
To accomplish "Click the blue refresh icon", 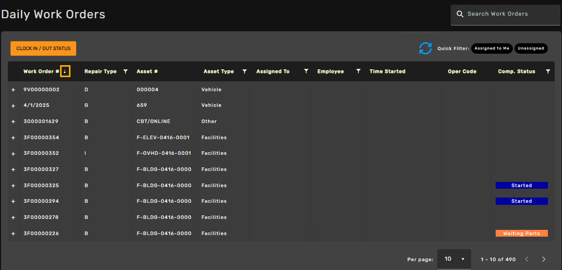I will (x=426, y=48).
